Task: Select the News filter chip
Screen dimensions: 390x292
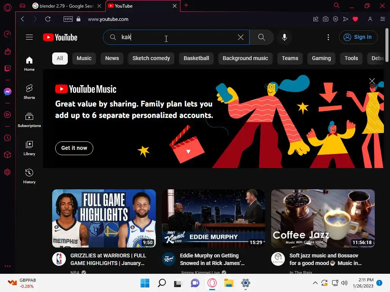Action: [112, 58]
